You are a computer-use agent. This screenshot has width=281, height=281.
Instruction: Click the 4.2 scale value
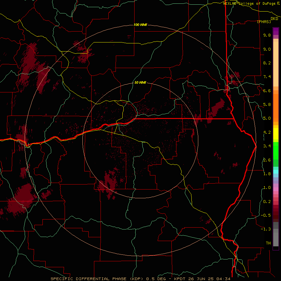coord(267,132)
